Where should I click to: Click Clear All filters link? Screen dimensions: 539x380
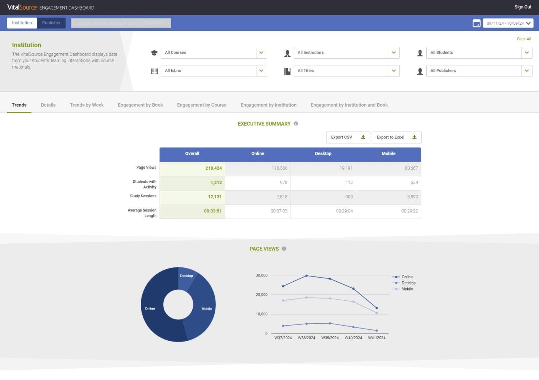pyautogui.click(x=524, y=39)
